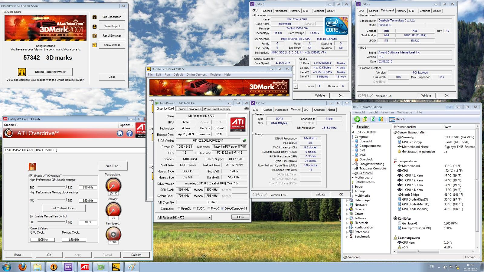This screenshot has width=484, height=272.
Task: Select the Overclock item in EVEREST tree
Action: point(366,159)
